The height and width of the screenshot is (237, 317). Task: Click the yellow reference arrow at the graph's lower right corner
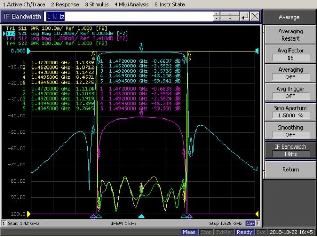click(x=257, y=214)
